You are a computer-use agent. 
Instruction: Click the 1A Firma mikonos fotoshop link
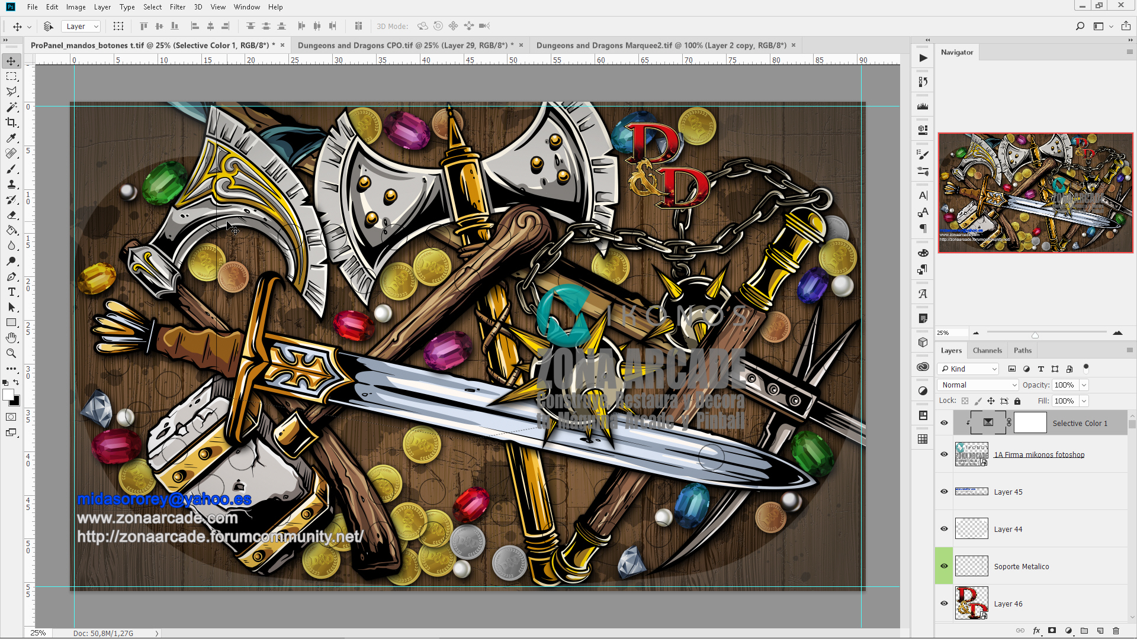click(1039, 454)
